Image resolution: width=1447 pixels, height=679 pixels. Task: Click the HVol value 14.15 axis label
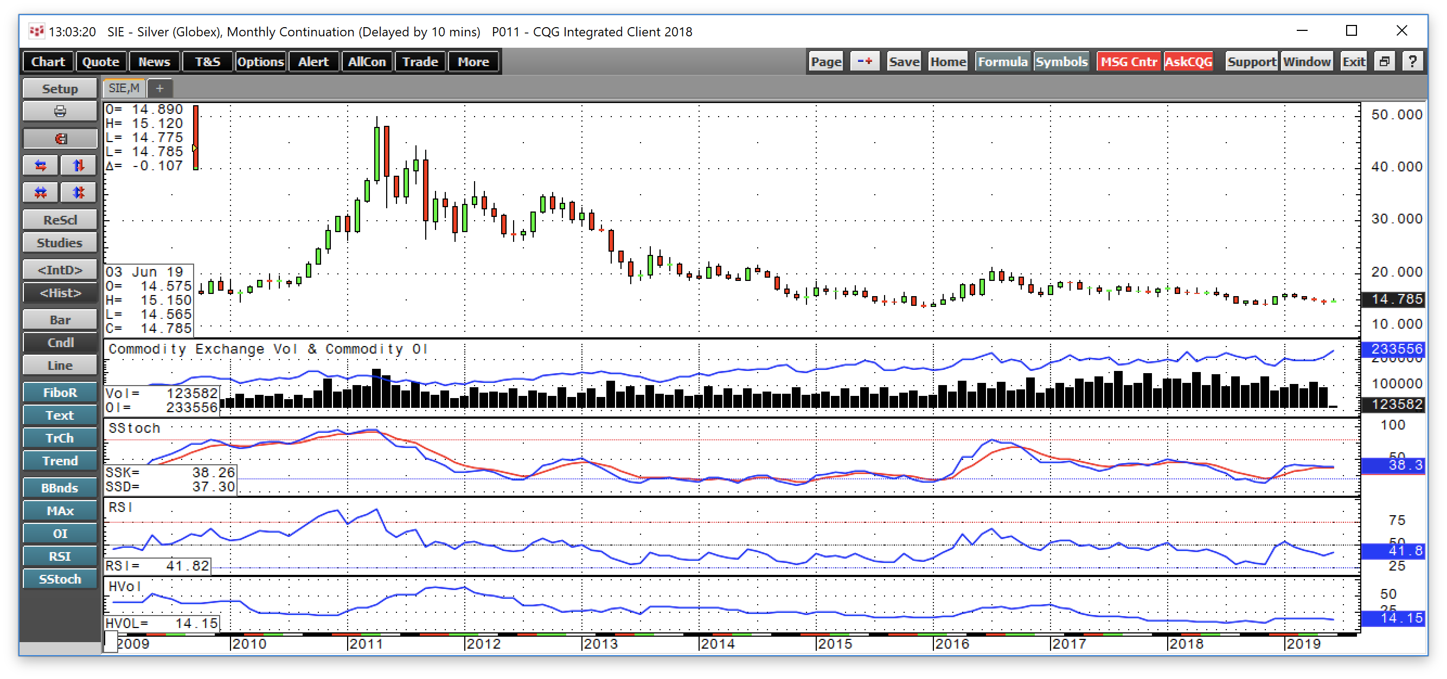point(1393,618)
